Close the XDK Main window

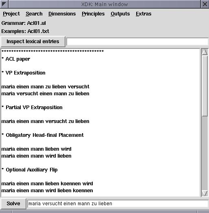point(205,4)
